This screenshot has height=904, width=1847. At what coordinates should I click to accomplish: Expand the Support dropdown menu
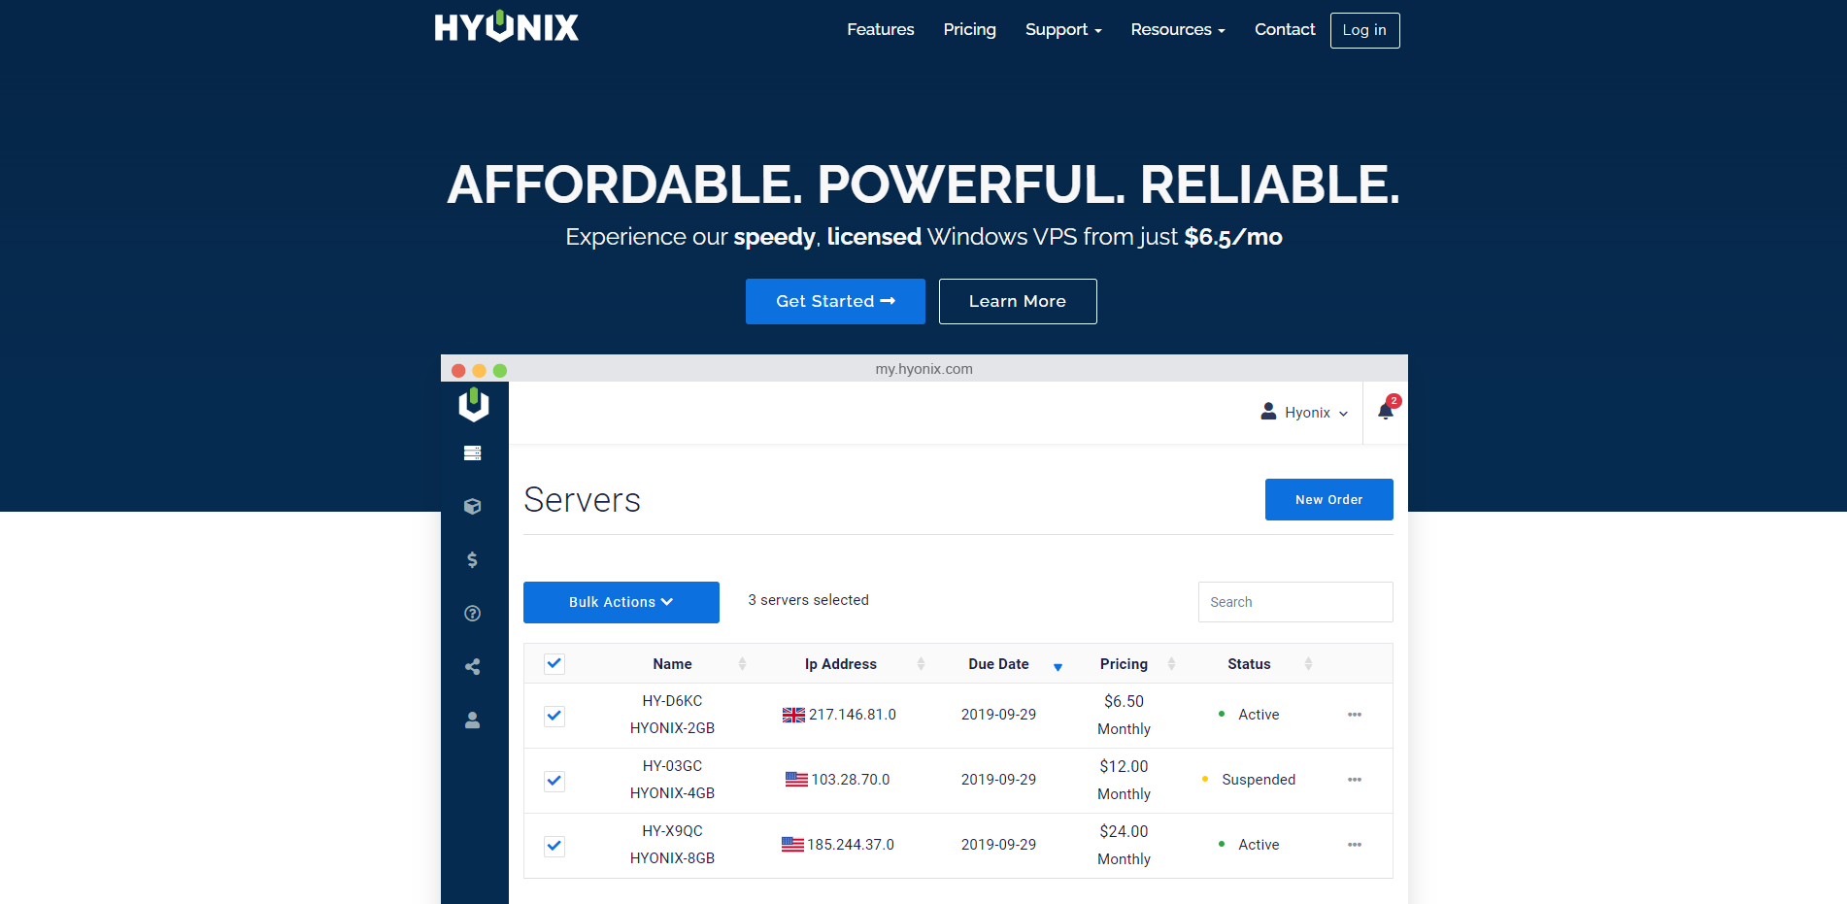coord(1063,29)
